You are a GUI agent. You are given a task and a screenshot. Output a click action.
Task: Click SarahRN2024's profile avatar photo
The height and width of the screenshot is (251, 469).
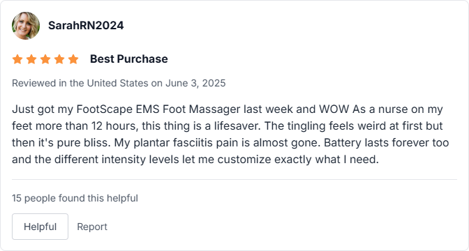coord(26,26)
